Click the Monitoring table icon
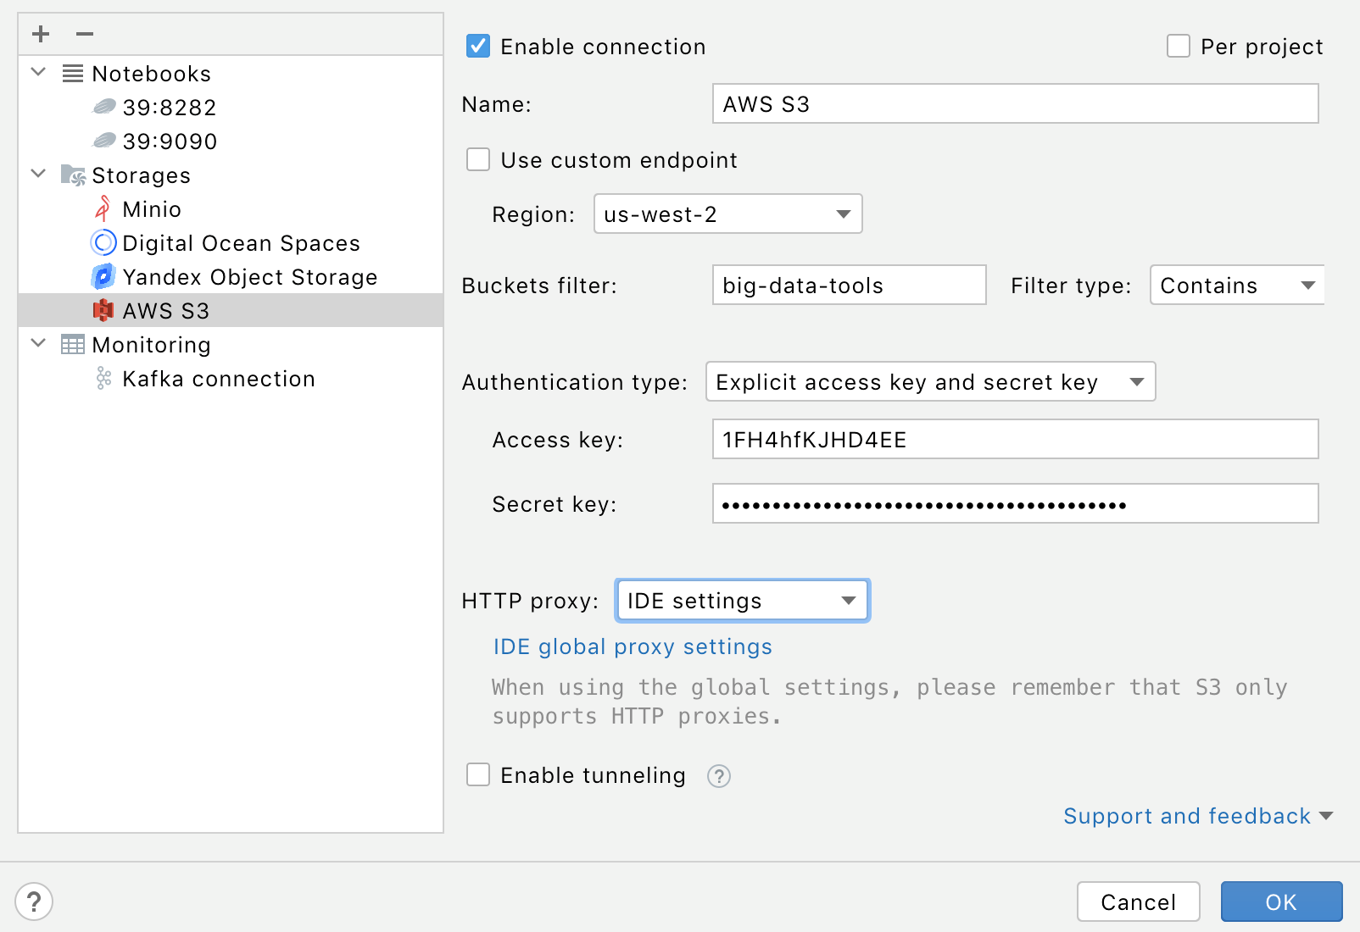The height and width of the screenshot is (932, 1360). (73, 345)
